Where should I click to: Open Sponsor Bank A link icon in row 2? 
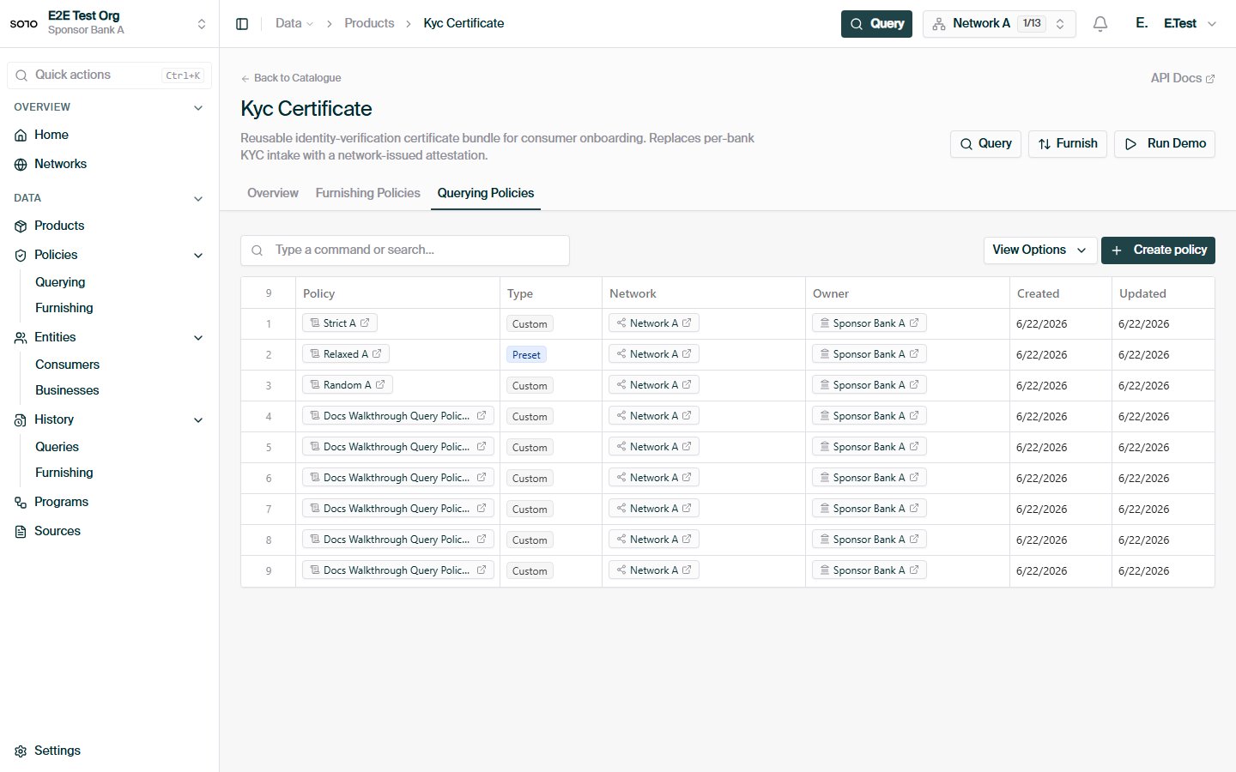(x=914, y=354)
